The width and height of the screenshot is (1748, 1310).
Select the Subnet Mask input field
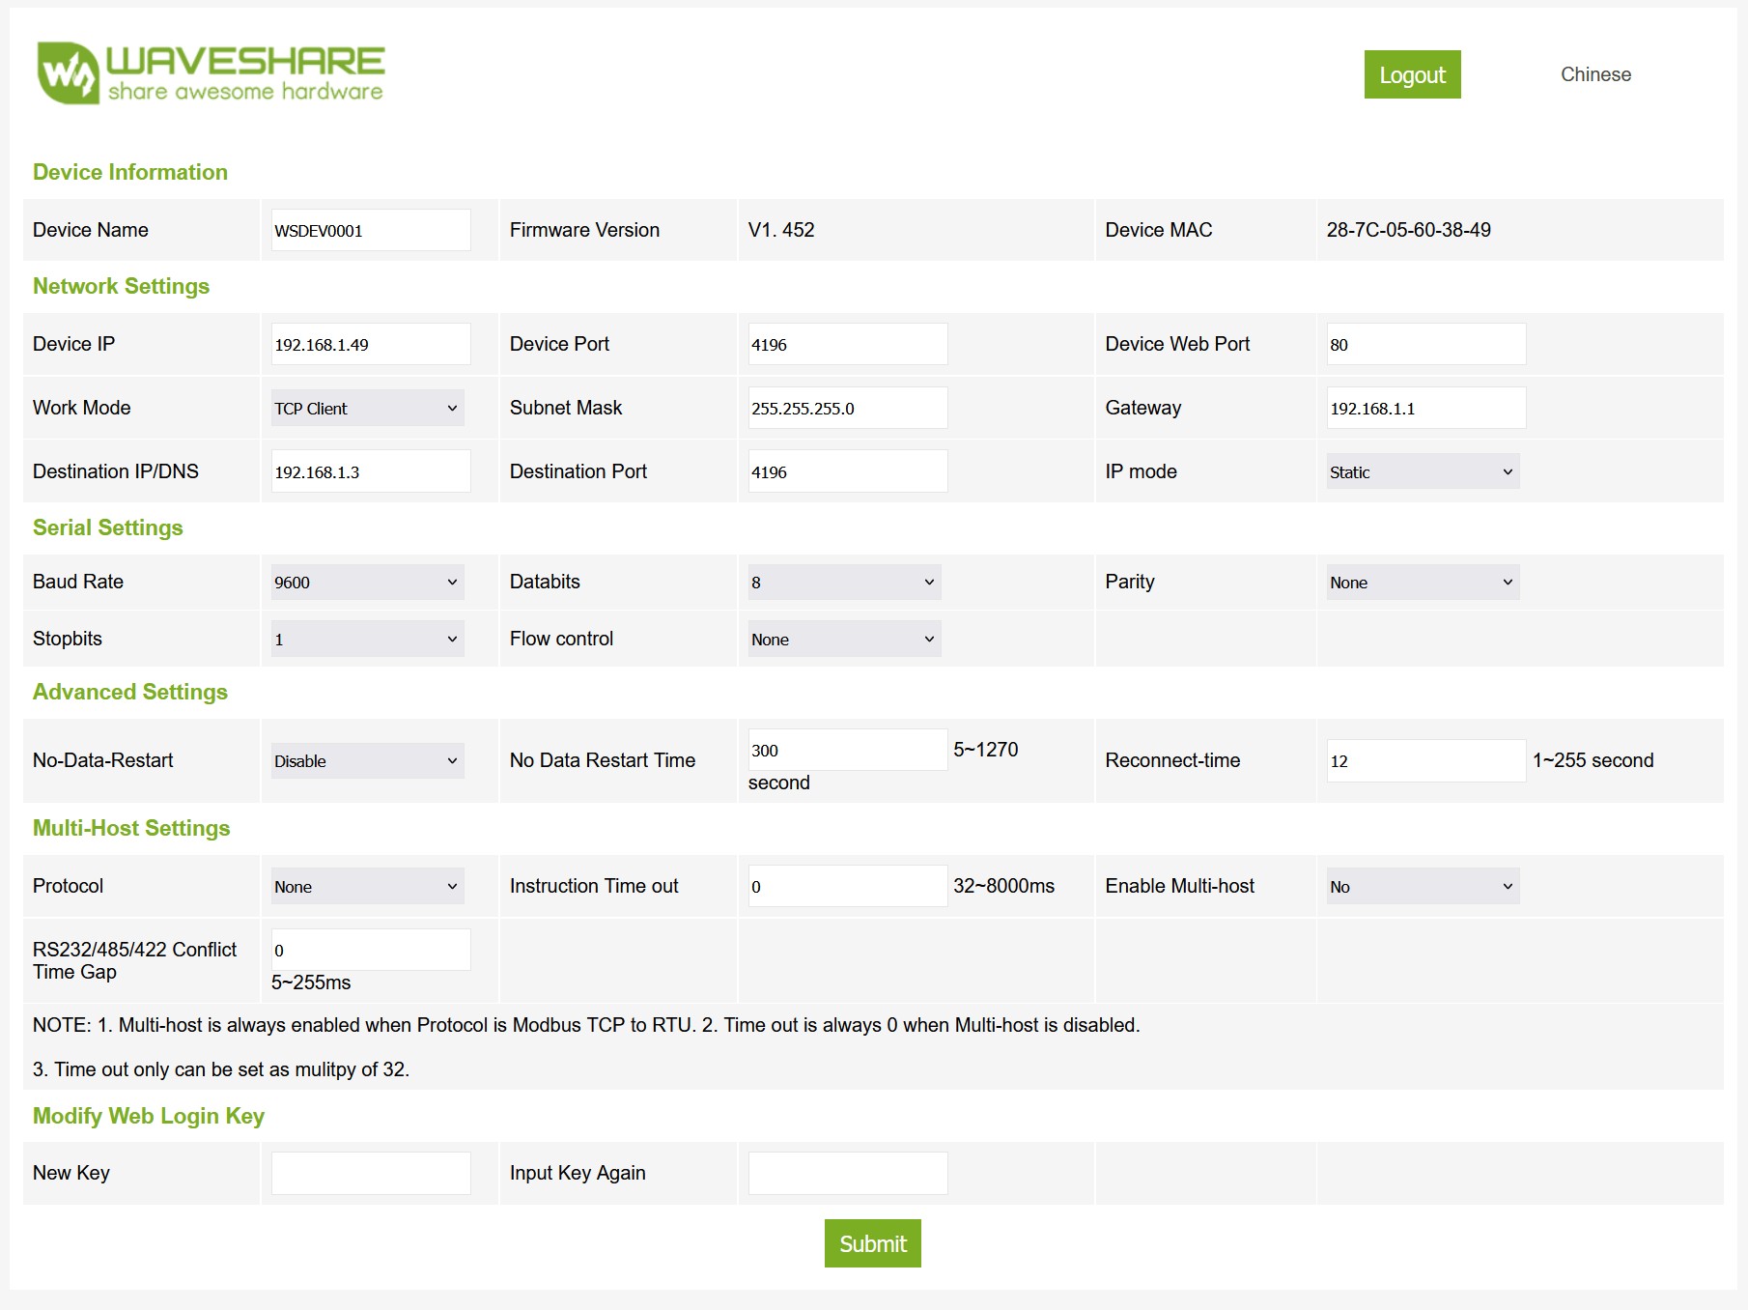(847, 407)
